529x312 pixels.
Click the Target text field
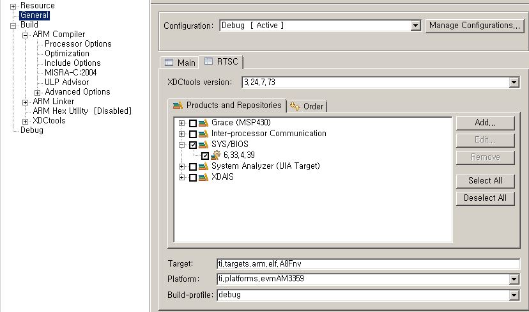[368, 263]
